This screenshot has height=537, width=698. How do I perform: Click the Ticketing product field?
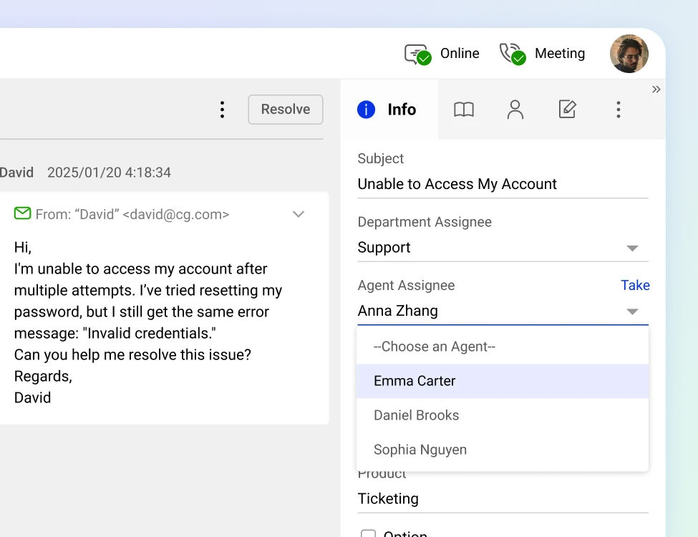[503, 499]
